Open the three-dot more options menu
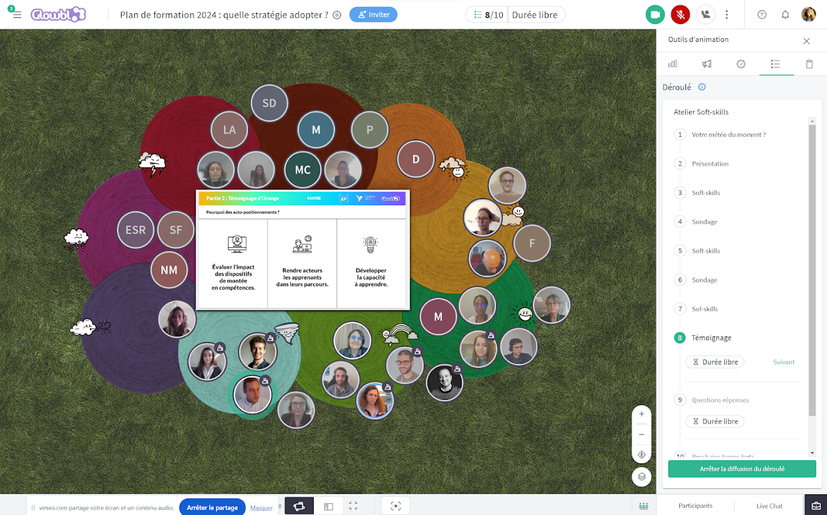The width and height of the screenshot is (827, 515). click(x=727, y=15)
